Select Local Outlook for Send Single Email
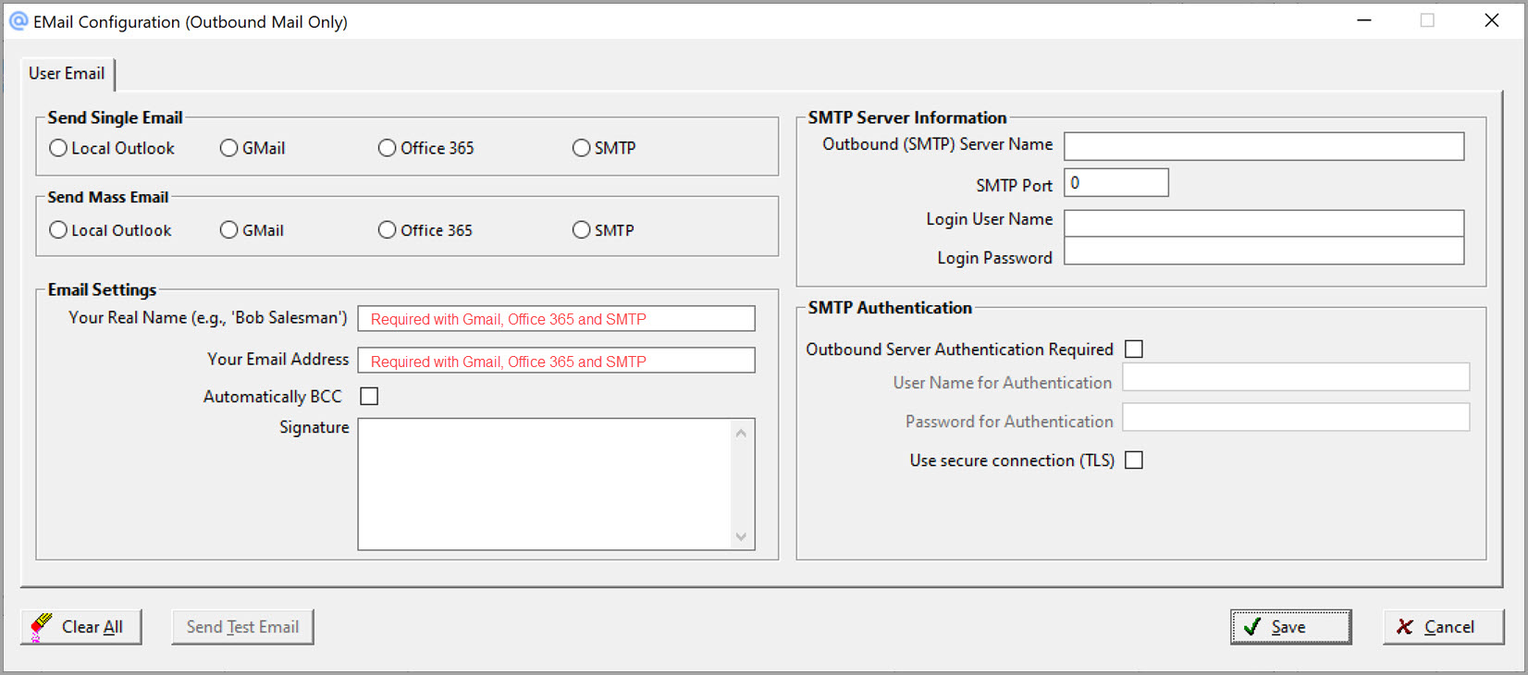 (58, 148)
